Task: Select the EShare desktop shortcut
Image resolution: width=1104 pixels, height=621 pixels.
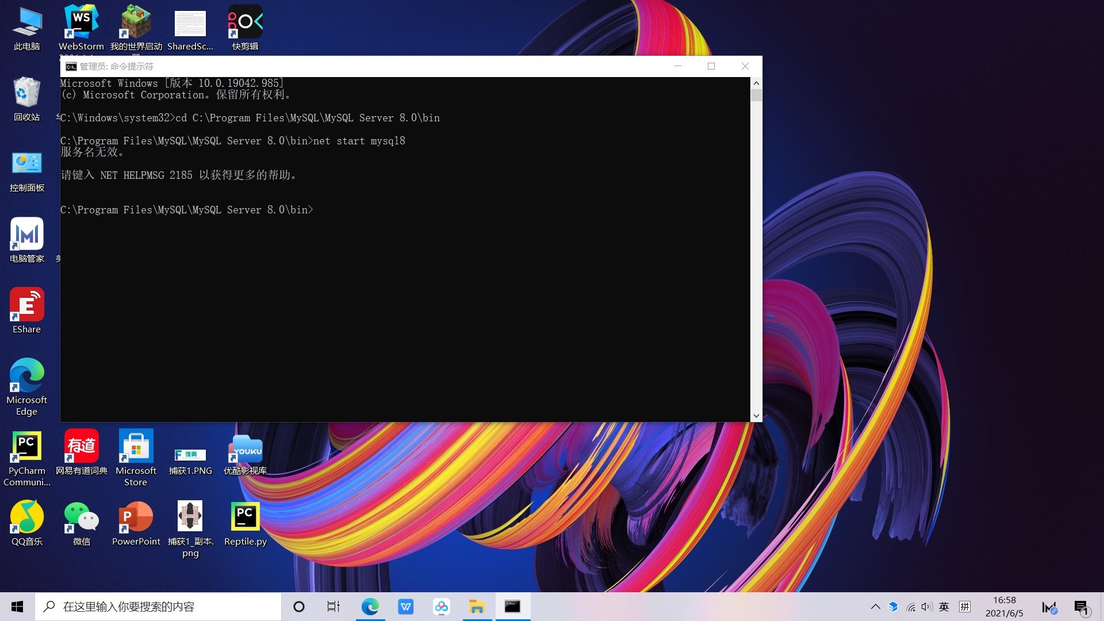Action: (x=27, y=311)
